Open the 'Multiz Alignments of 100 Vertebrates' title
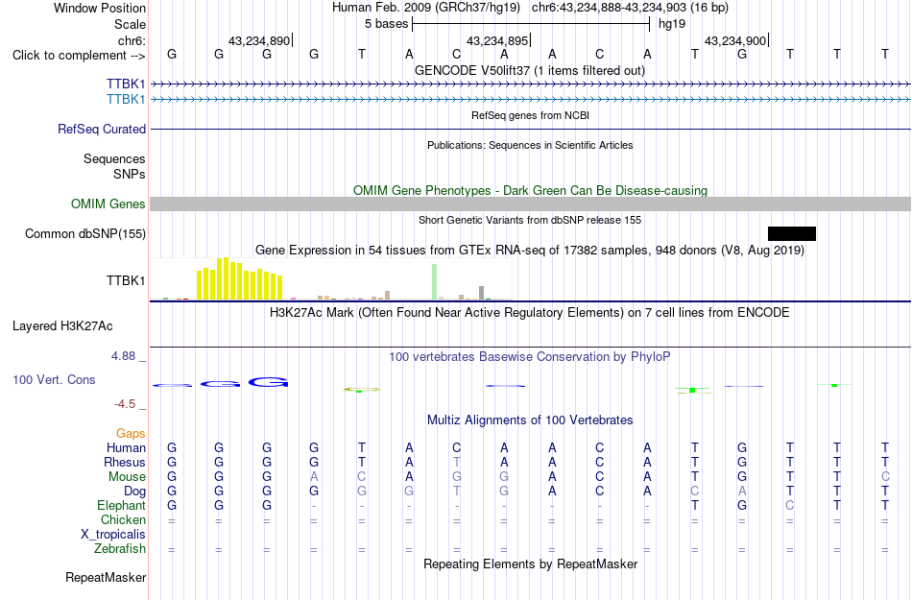This screenshot has height=600, width=912. (530, 420)
